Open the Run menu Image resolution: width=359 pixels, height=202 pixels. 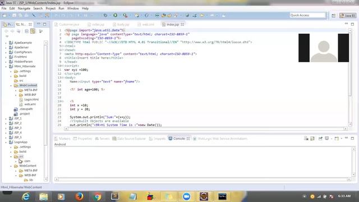[x=61, y=8]
